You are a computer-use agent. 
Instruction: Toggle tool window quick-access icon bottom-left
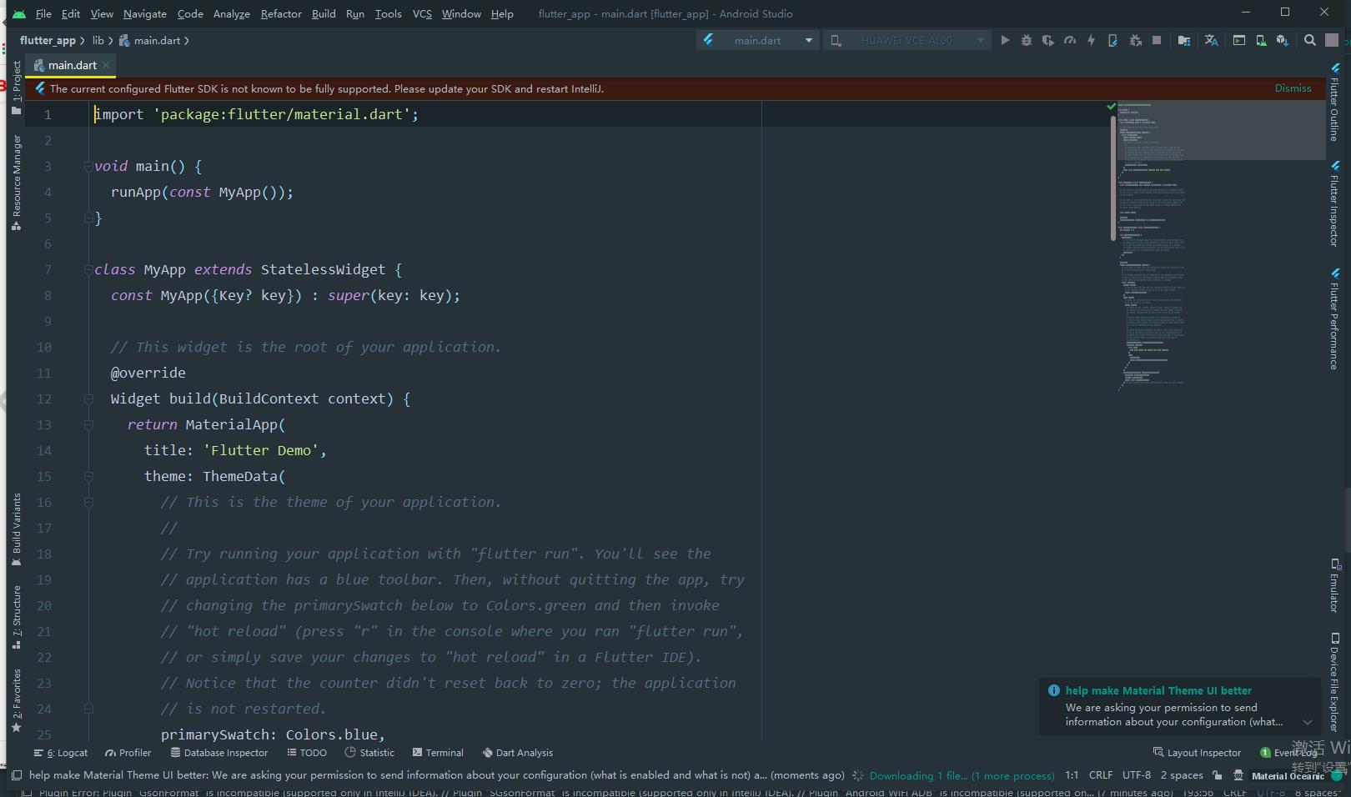pyautogui.click(x=17, y=774)
